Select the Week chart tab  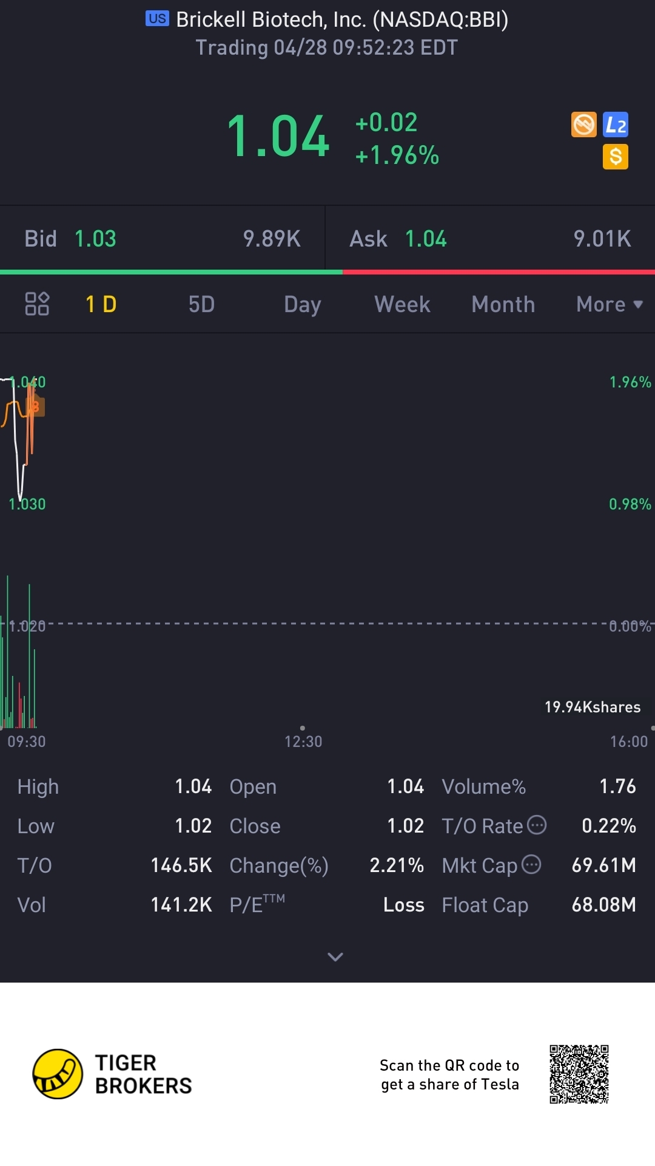point(402,304)
